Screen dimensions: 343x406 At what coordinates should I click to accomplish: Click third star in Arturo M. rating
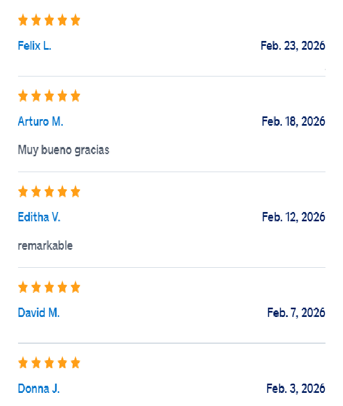[49, 96]
